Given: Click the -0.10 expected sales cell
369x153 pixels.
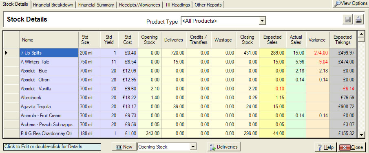Looking at the screenshot, I should point(272,89).
